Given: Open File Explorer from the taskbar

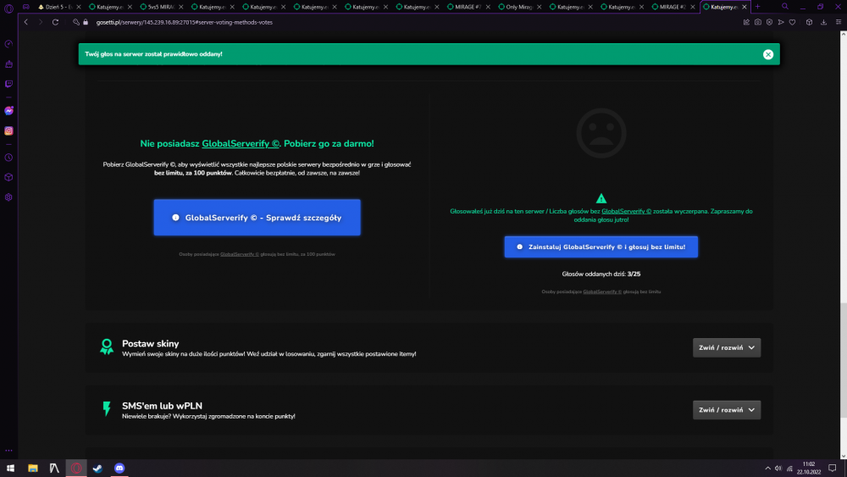Looking at the screenshot, I should click(x=33, y=468).
